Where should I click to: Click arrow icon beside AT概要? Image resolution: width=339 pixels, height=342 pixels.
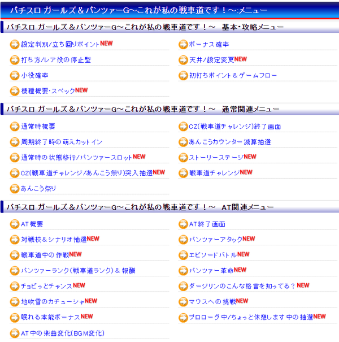15,224
